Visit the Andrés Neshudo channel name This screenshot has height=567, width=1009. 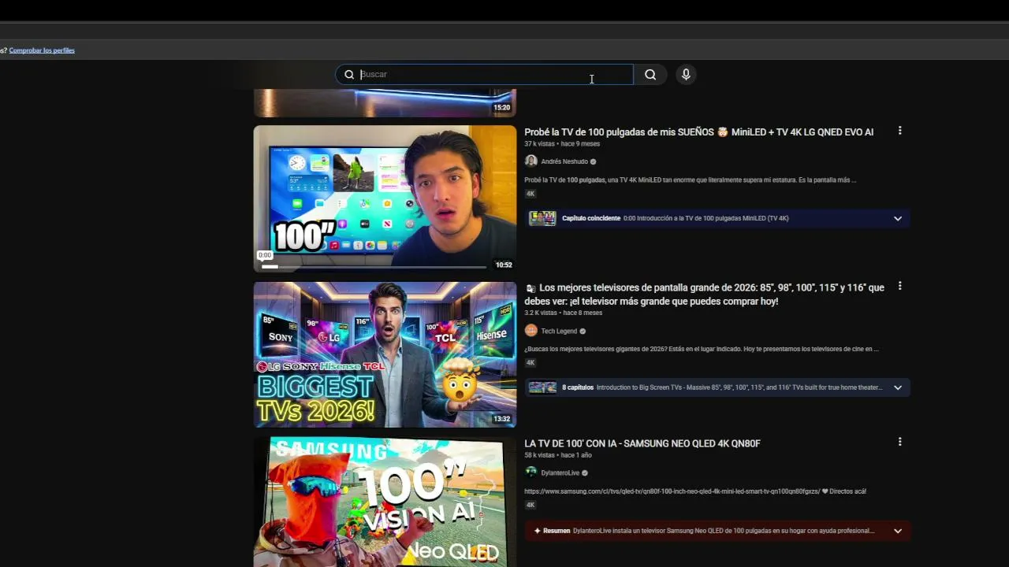(x=564, y=161)
